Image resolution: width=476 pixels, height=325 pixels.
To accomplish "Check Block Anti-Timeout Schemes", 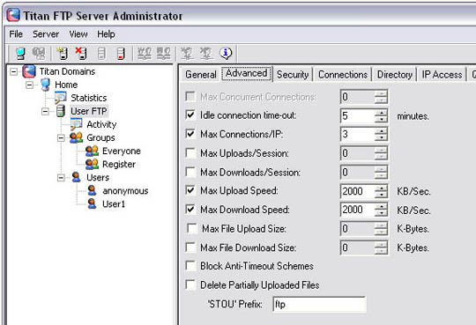I will 190,266.
